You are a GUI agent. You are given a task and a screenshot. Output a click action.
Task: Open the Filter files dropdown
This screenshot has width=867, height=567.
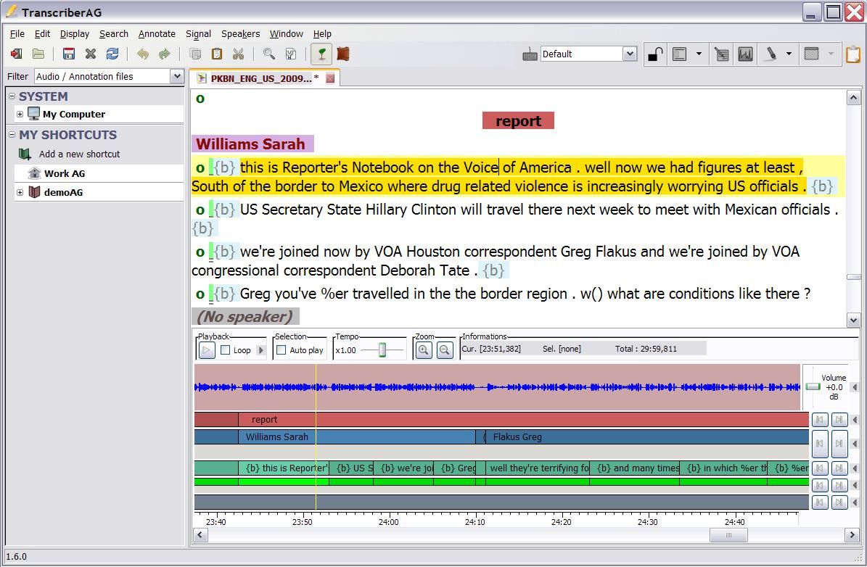coord(176,76)
